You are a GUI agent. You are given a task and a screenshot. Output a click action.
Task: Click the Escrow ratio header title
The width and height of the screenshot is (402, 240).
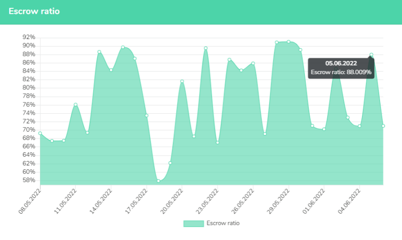[x=34, y=11]
